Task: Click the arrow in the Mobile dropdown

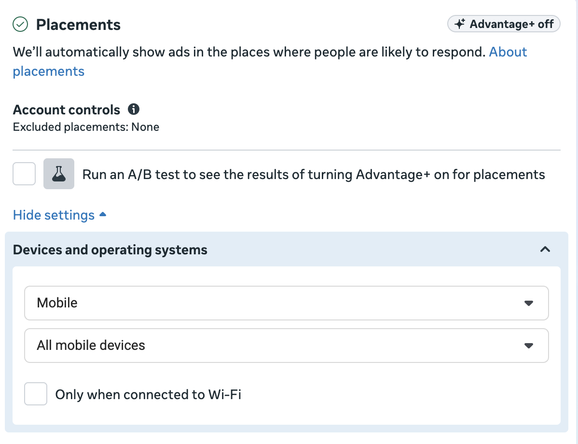Action: (x=529, y=303)
